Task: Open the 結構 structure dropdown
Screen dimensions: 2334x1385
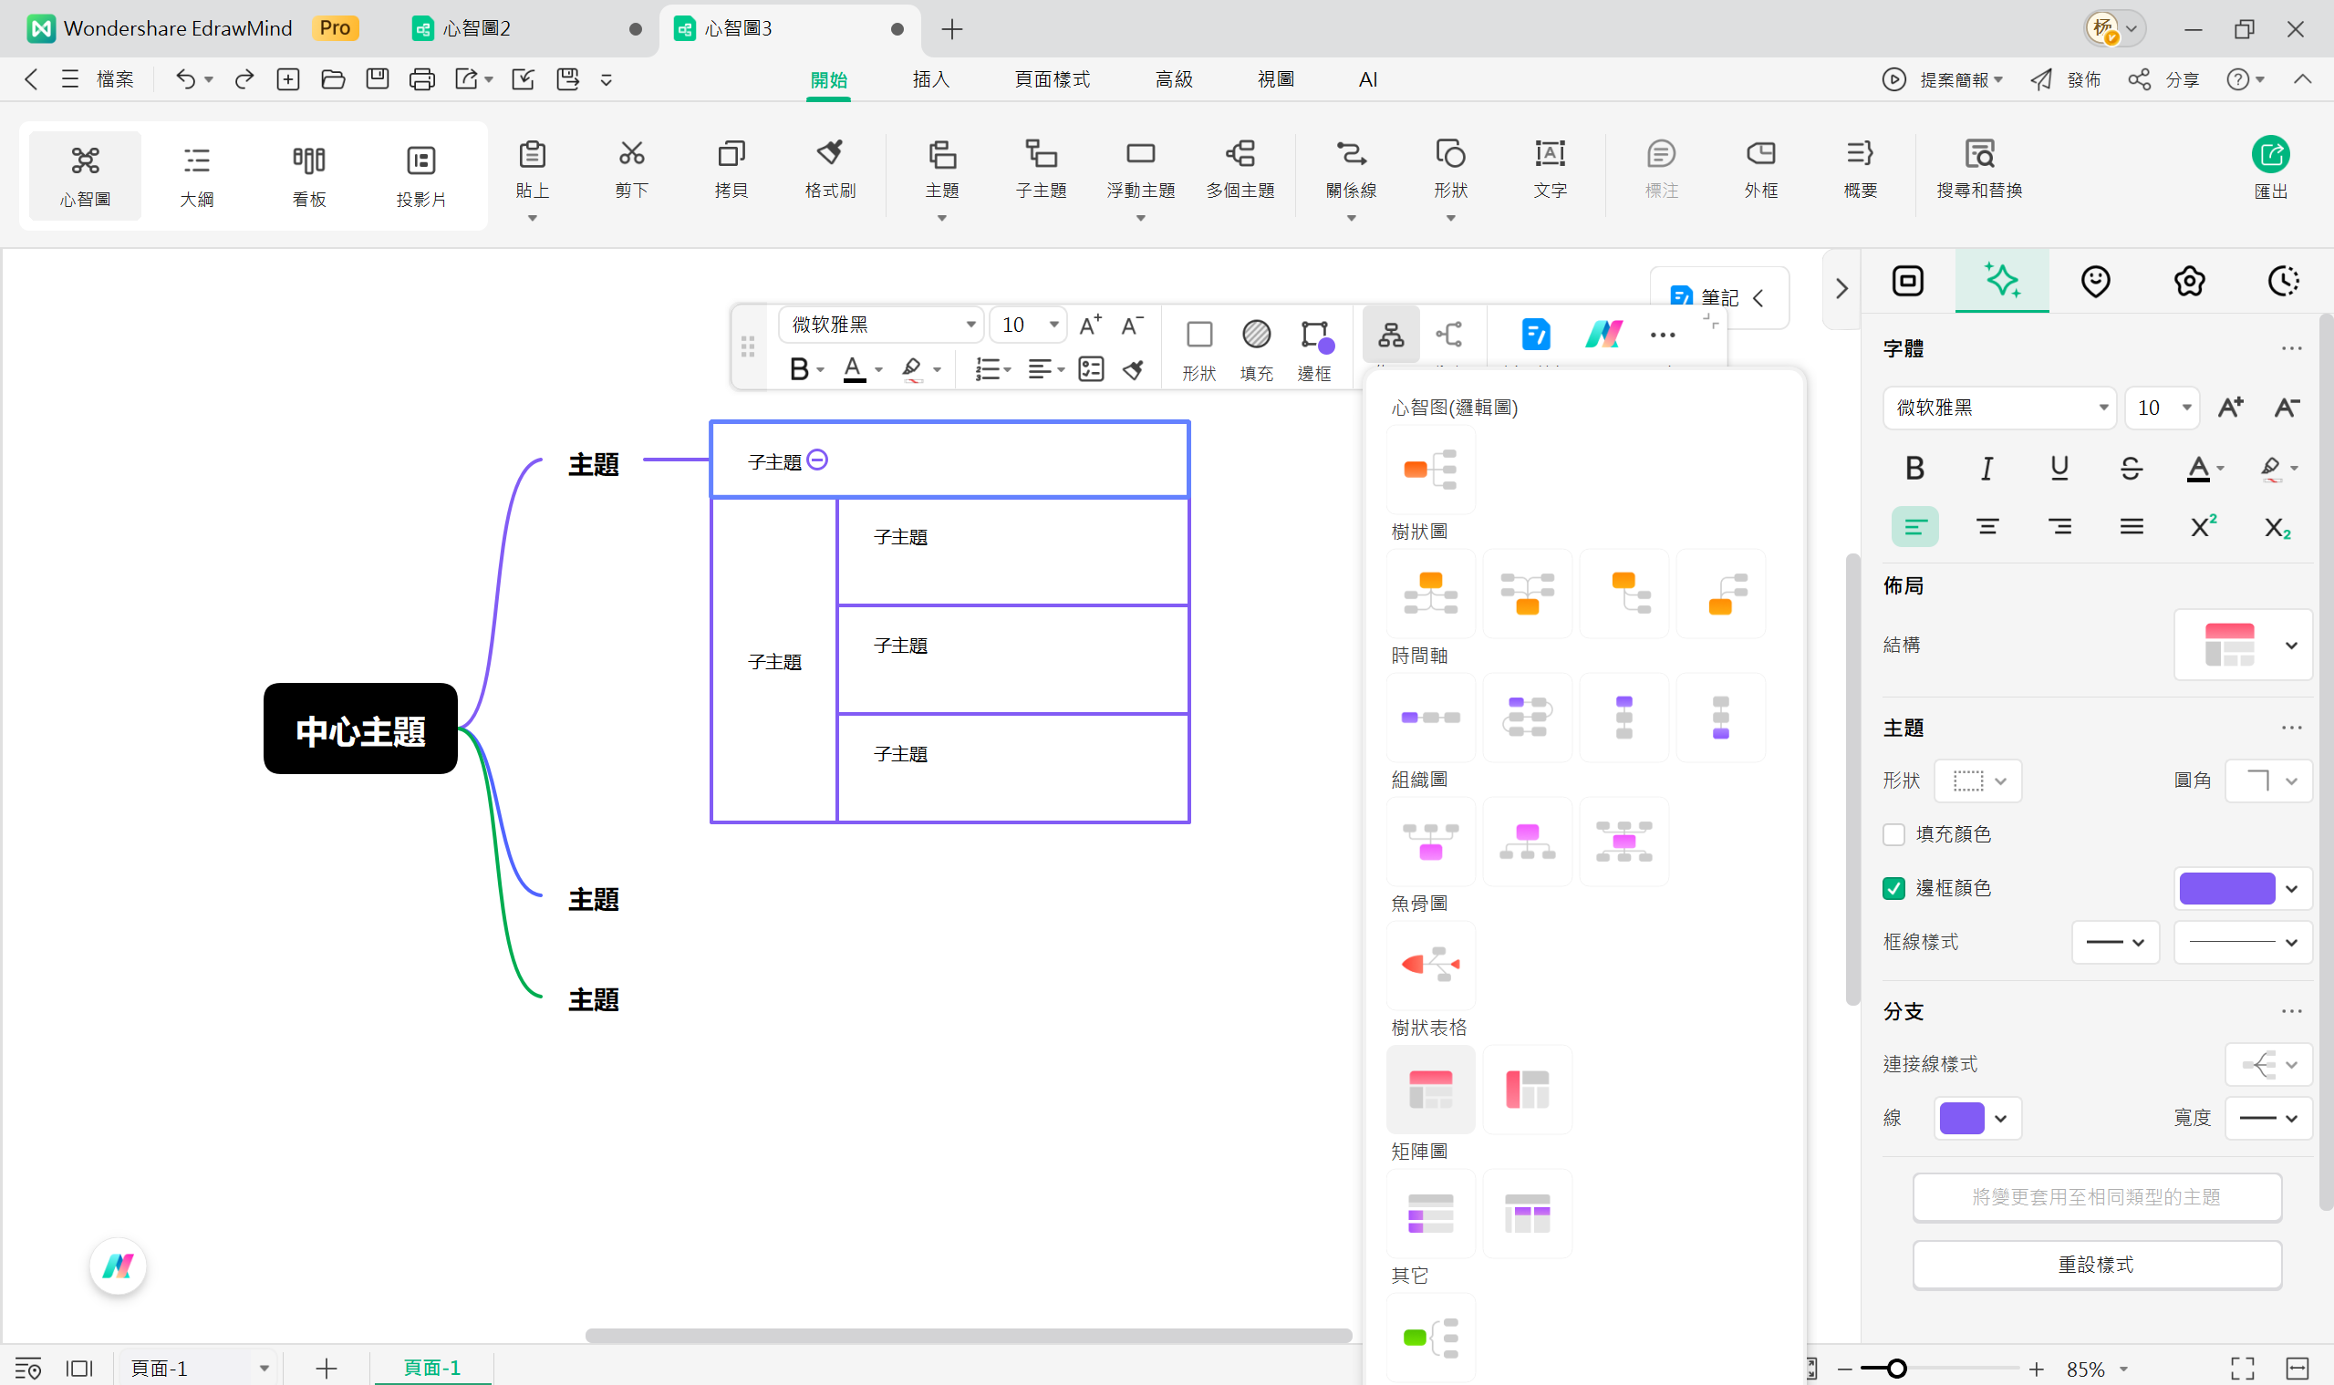Action: (2244, 645)
